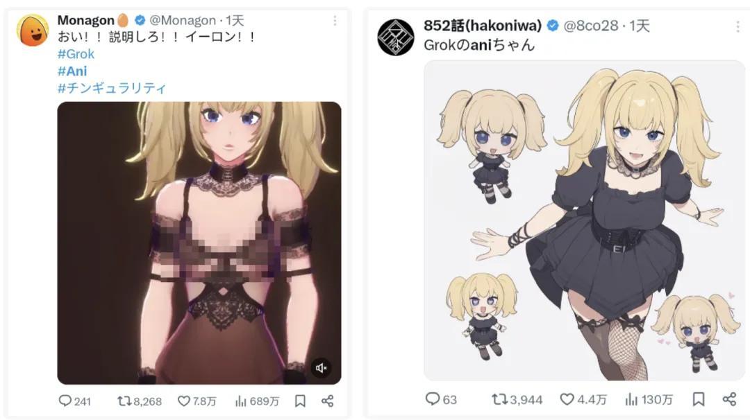Unmute the video in Monagon's tweet
This screenshot has width=750, height=420.
(322, 368)
